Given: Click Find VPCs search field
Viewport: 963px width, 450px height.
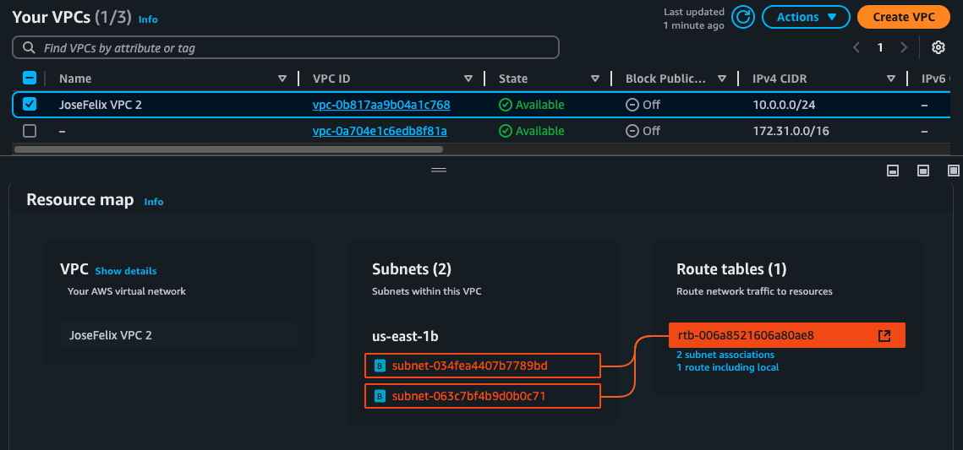Looking at the screenshot, I should (x=286, y=48).
